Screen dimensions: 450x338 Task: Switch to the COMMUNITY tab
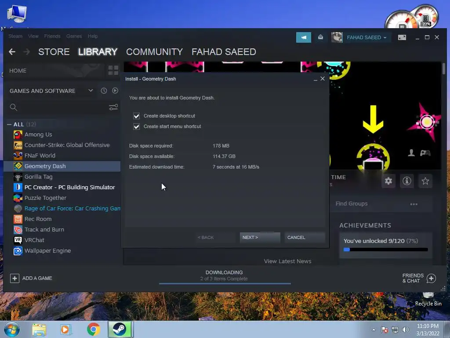[154, 52]
